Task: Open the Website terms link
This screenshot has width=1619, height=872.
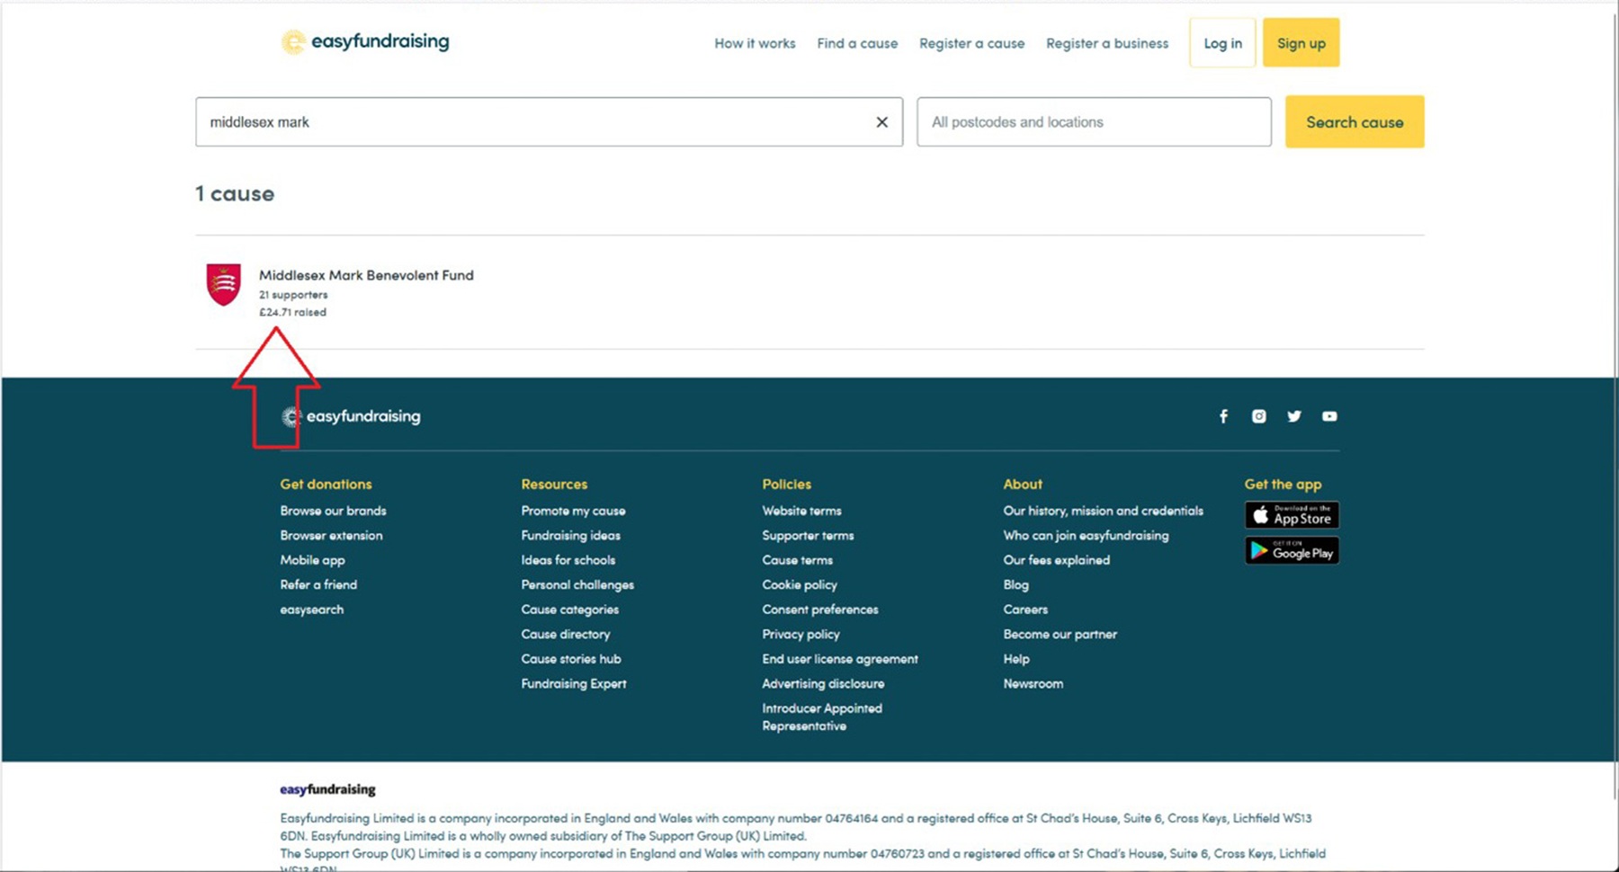Action: pyautogui.click(x=801, y=511)
